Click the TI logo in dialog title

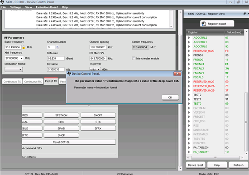(x=69, y=74)
